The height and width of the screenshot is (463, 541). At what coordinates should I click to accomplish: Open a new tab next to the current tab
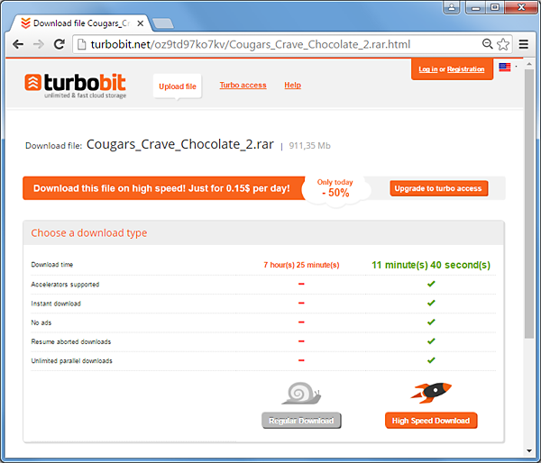(163, 23)
